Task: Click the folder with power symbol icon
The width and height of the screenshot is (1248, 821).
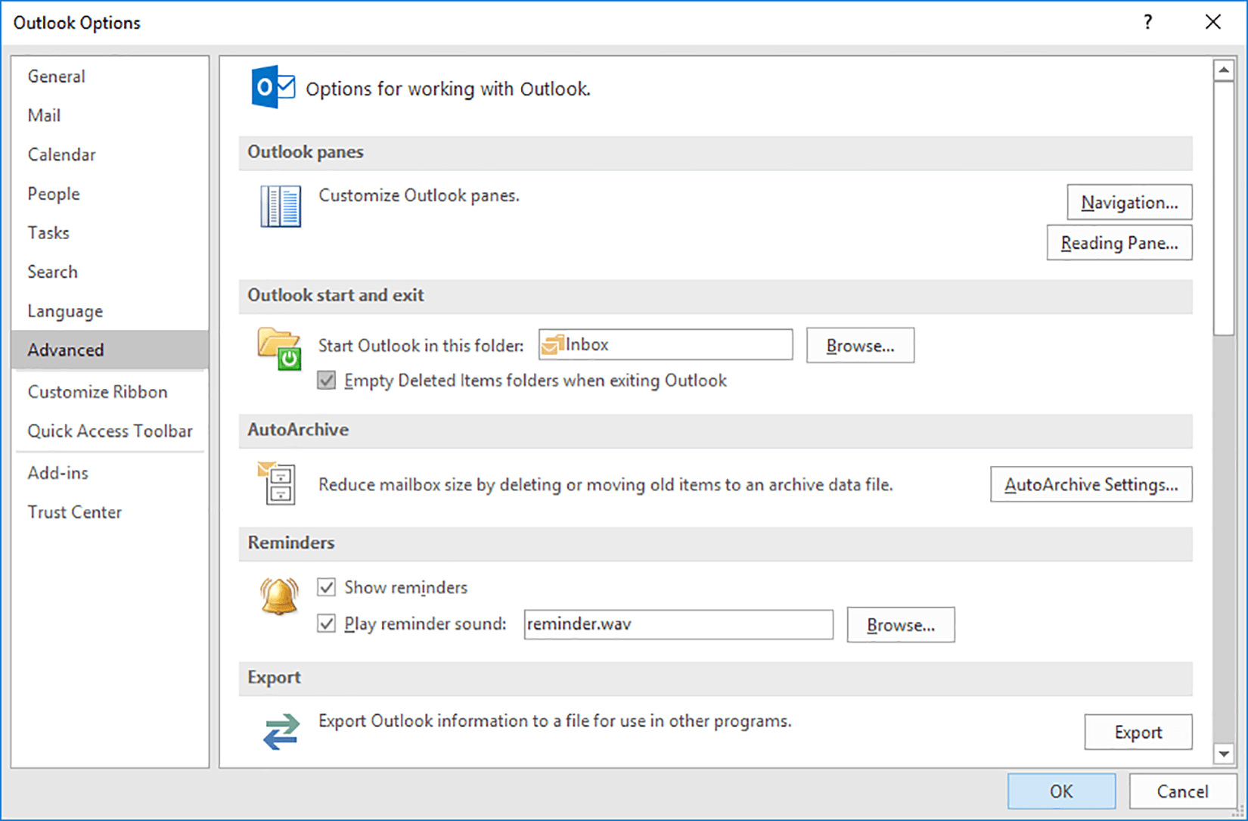Action: (279, 348)
